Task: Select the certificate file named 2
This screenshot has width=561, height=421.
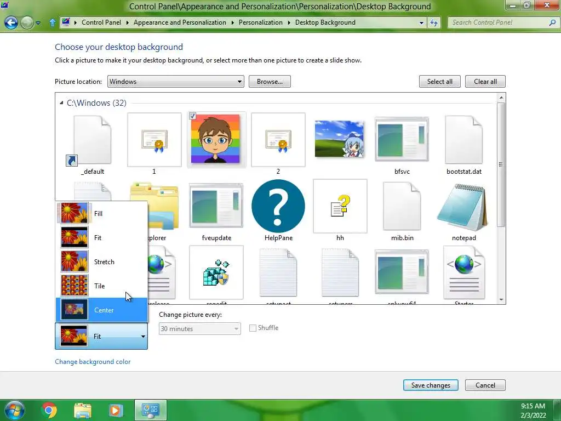Action: click(278, 140)
